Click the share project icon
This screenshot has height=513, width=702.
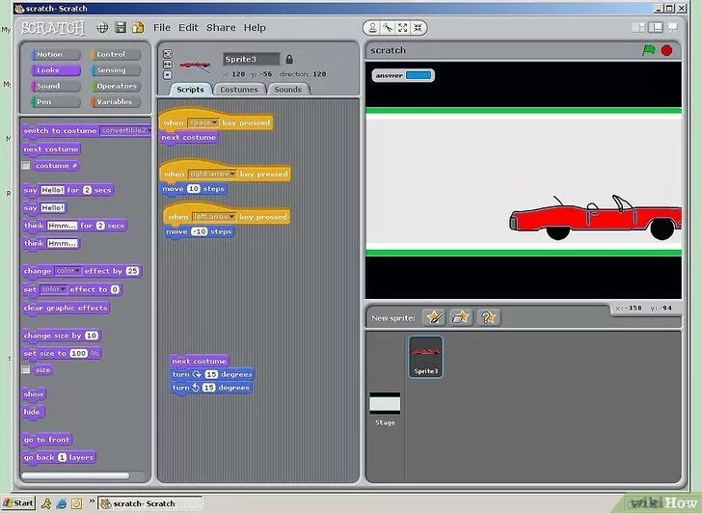(x=138, y=27)
